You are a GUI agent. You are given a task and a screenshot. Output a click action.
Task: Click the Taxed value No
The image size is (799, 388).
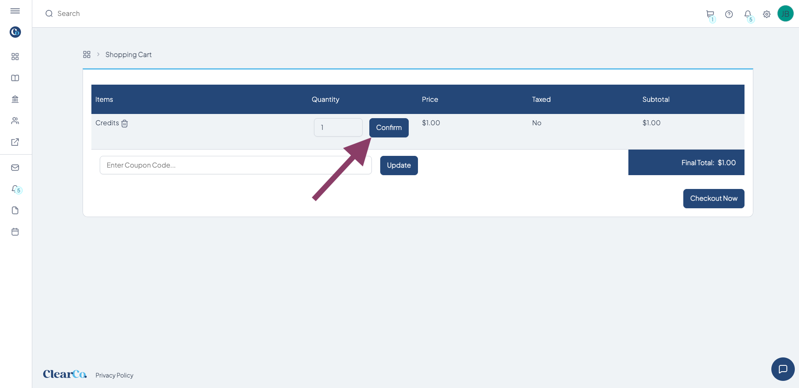point(537,123)
